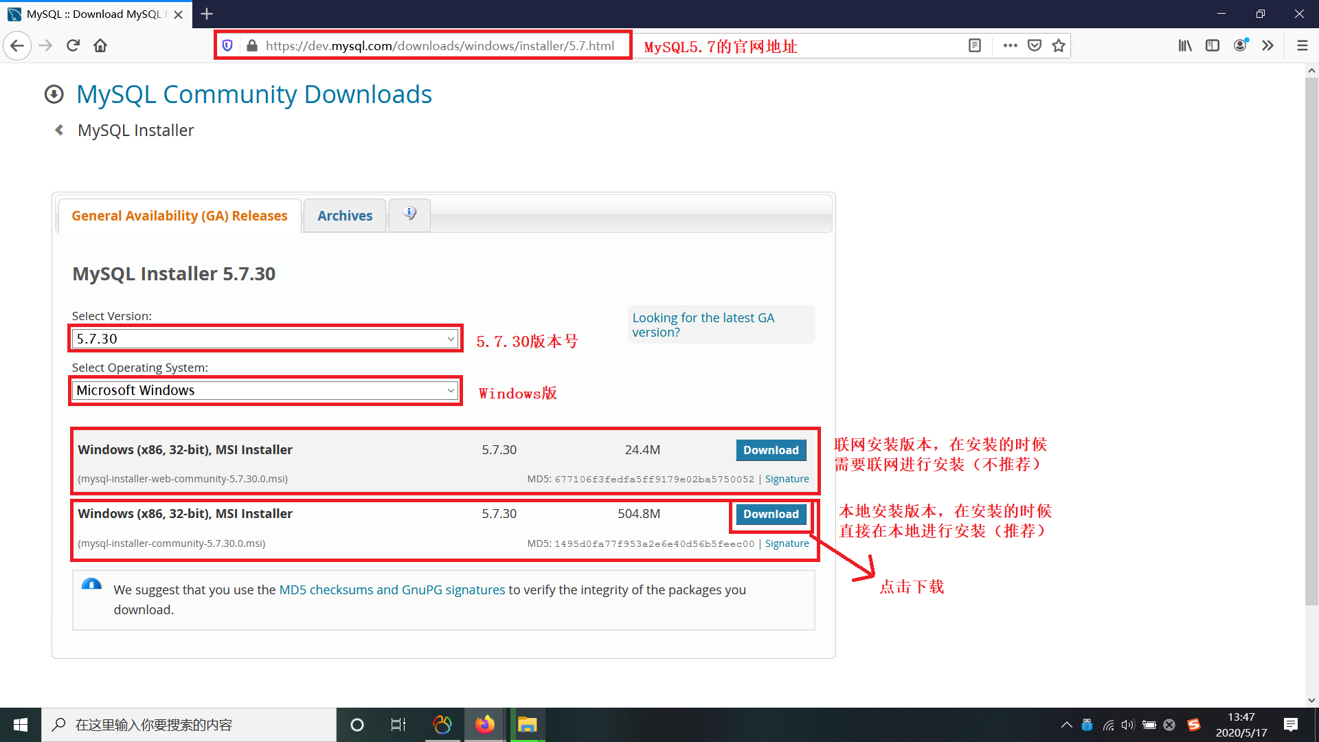This screenshot has height=742, width=1319.
Task: Click the back chevron beside MySQL Installer
Action: 60,130
